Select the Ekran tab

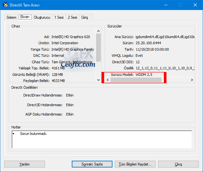pyautogui.click(x=25, y=17)
